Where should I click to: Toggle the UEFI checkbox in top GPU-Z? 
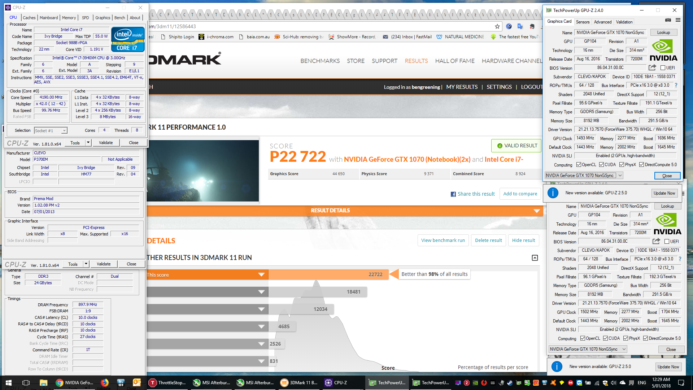(x=663, y=68)
